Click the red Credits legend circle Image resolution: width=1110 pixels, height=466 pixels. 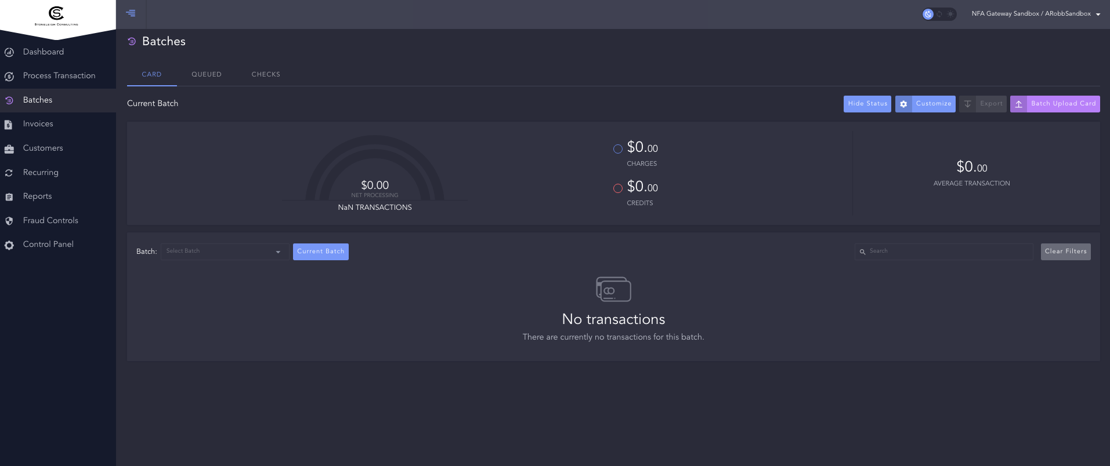point(618,188)
